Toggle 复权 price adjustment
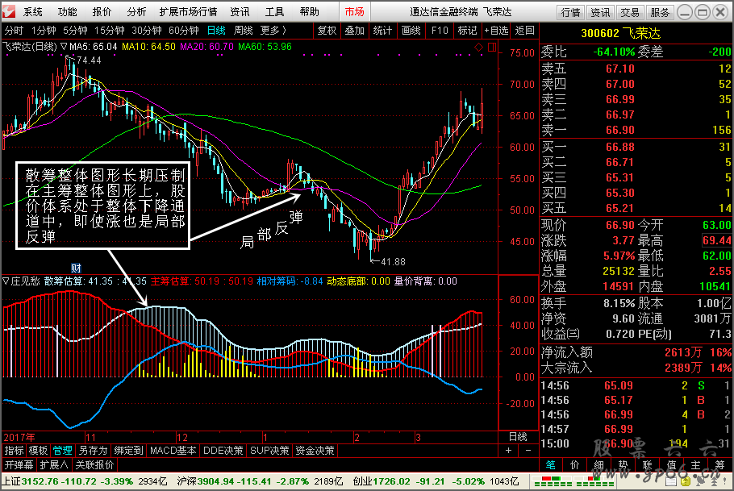734x491 pixels. pos(327,31)
